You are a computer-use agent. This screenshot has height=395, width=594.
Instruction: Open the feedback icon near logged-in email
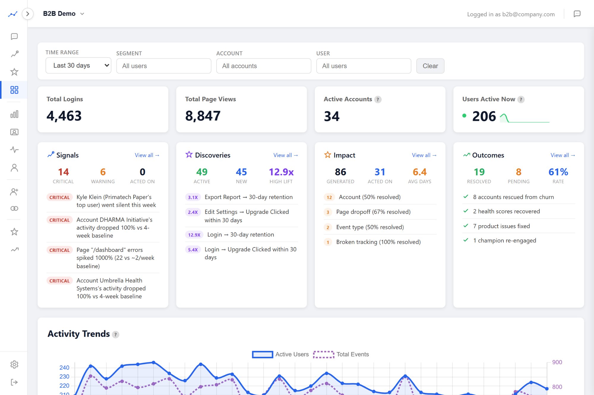pos(578,14)
